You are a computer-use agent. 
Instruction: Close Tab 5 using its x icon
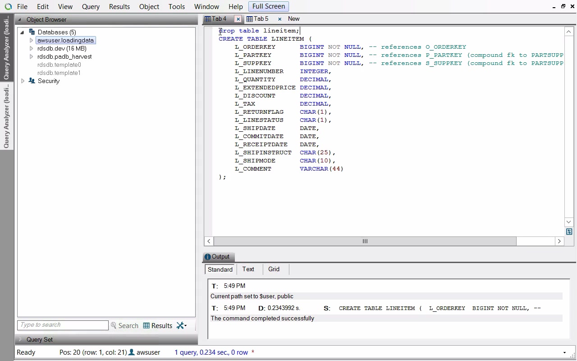(279, 19)
